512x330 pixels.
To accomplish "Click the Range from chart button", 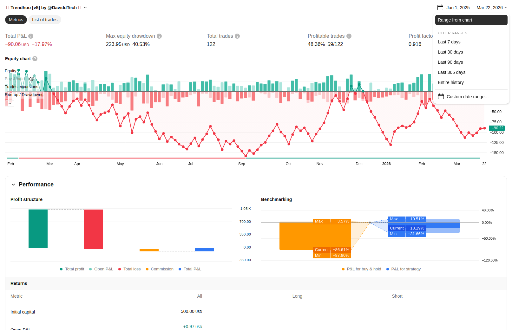I will (x=471, y=20).
